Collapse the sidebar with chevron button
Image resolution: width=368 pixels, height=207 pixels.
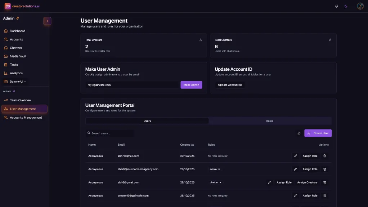pos(47,21)
